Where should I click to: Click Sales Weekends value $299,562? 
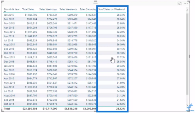click(x=72, y=49)
